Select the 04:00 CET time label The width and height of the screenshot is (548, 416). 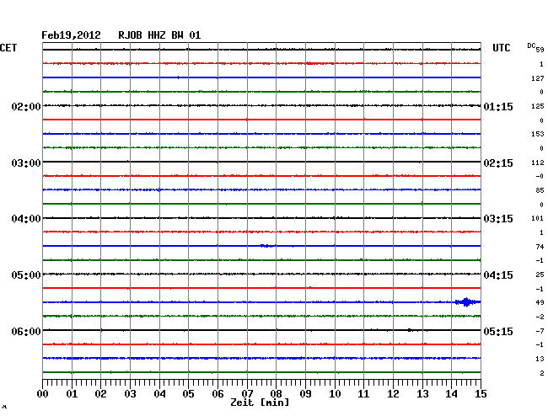[26, 219]
